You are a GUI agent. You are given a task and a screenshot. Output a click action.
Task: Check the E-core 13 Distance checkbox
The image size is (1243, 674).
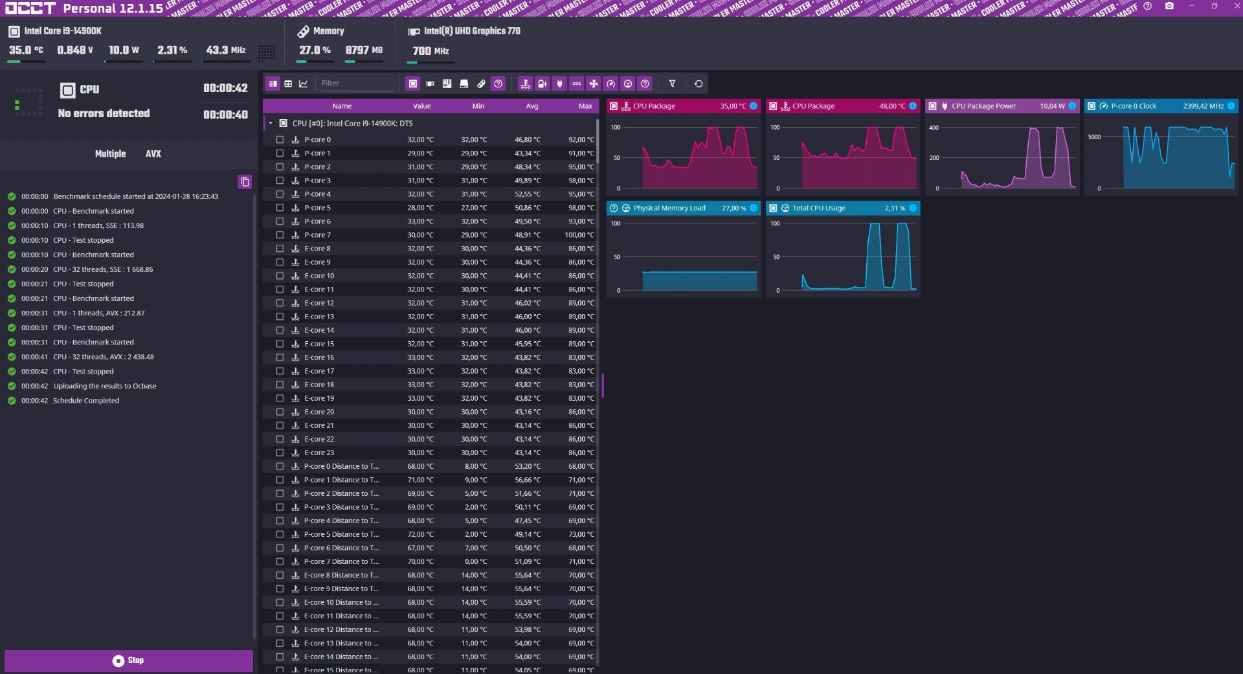click(x=280, y=643)
